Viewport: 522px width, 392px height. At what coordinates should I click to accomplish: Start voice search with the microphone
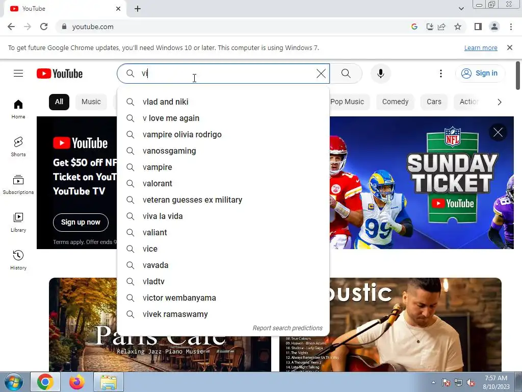point(380,73)
